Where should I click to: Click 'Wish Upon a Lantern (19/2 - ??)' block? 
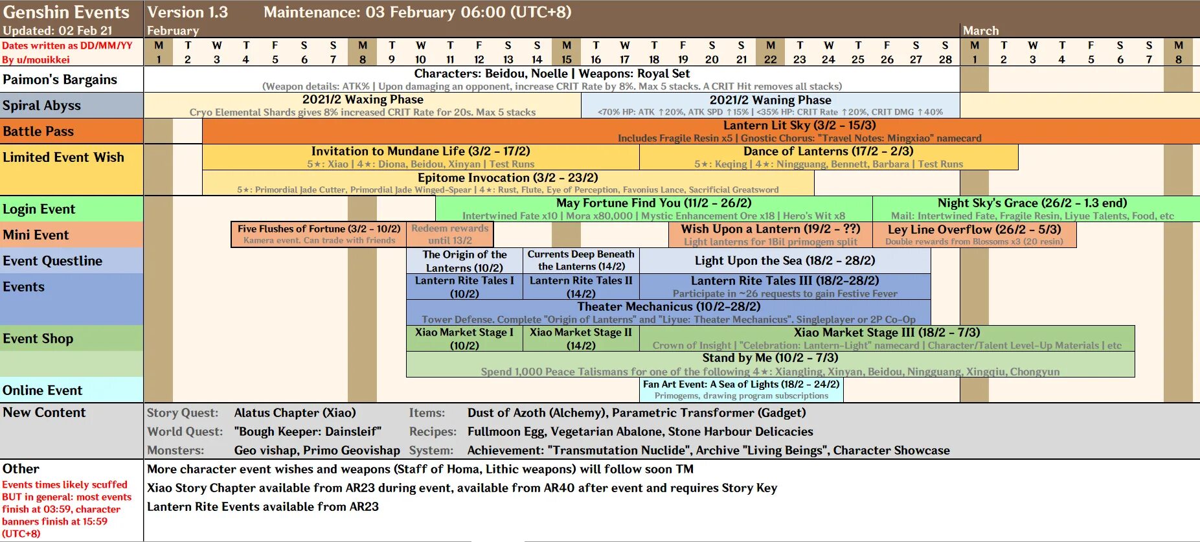tap(771, 234)
